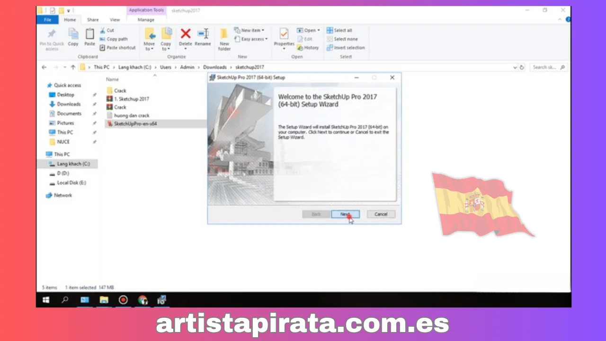This screenshot has width=606, height=341.
Task: Select the NUCE folder in sidebar
Action: [63, 142]
